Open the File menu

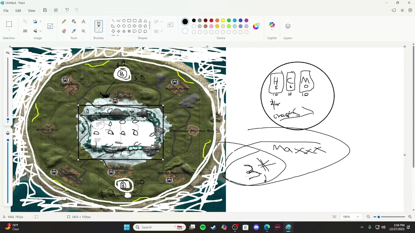tap(6, 10)
